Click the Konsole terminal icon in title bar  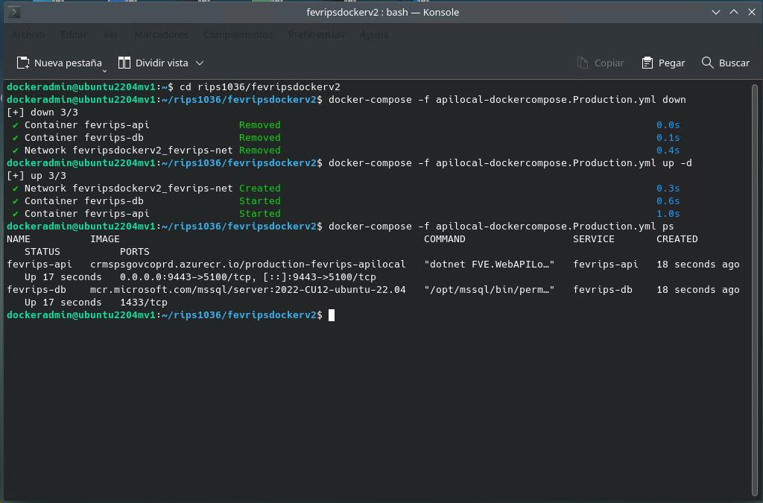15,12
